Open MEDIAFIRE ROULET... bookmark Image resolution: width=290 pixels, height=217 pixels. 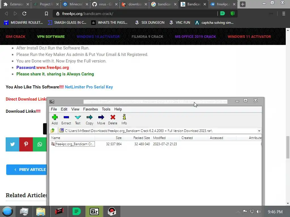pos(24,23)
